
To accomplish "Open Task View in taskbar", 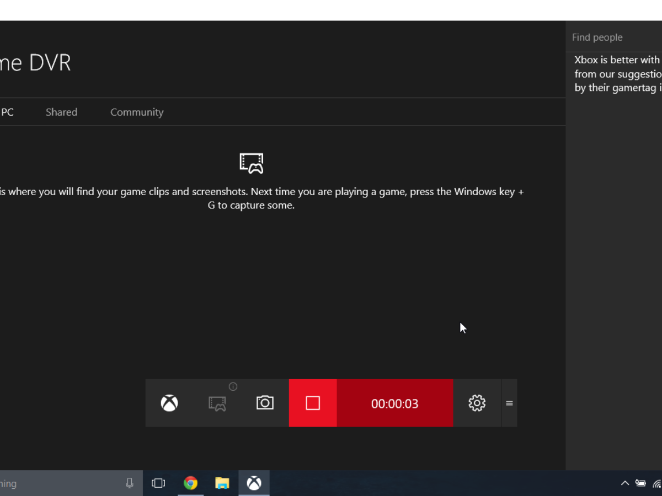I will (x=158, y=483).
